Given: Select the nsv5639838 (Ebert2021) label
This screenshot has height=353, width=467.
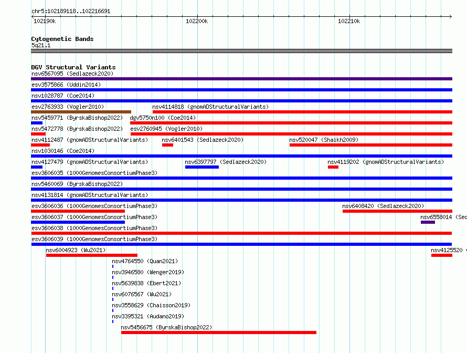Looking at the screenshot, I should [x=146, y=283].
